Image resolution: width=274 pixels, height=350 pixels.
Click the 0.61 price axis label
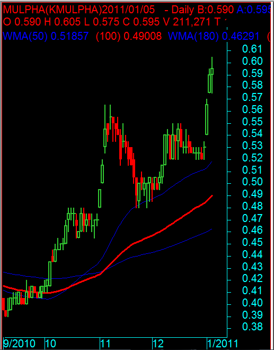click(252, 49)
